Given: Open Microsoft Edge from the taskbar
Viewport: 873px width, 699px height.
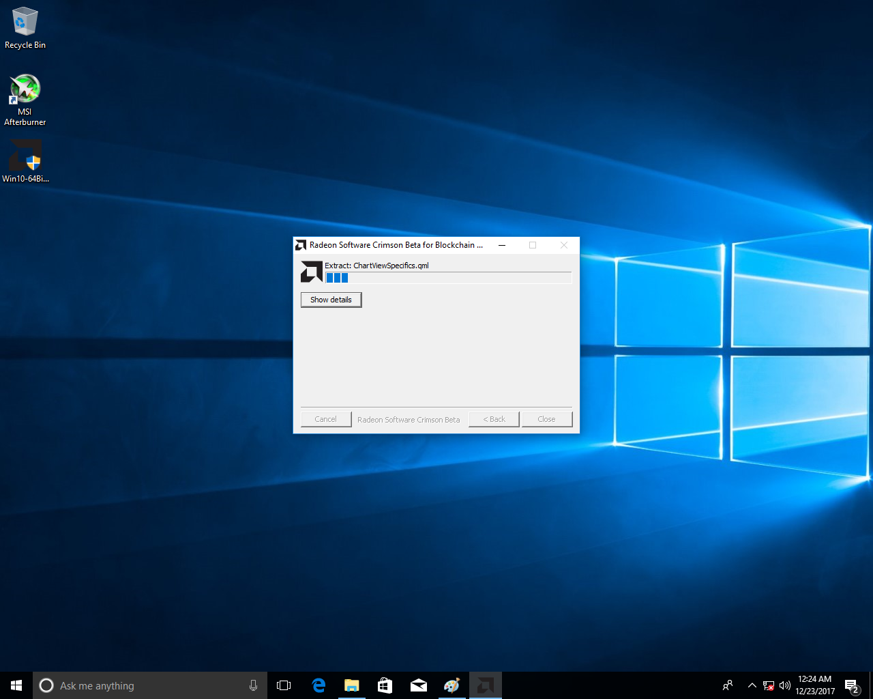Looking at the screenshot, I should 319,685.
